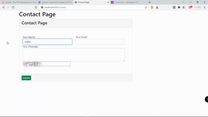208x117 pixels.
Task: Minimize the browser window
Action: coord(190,2)
